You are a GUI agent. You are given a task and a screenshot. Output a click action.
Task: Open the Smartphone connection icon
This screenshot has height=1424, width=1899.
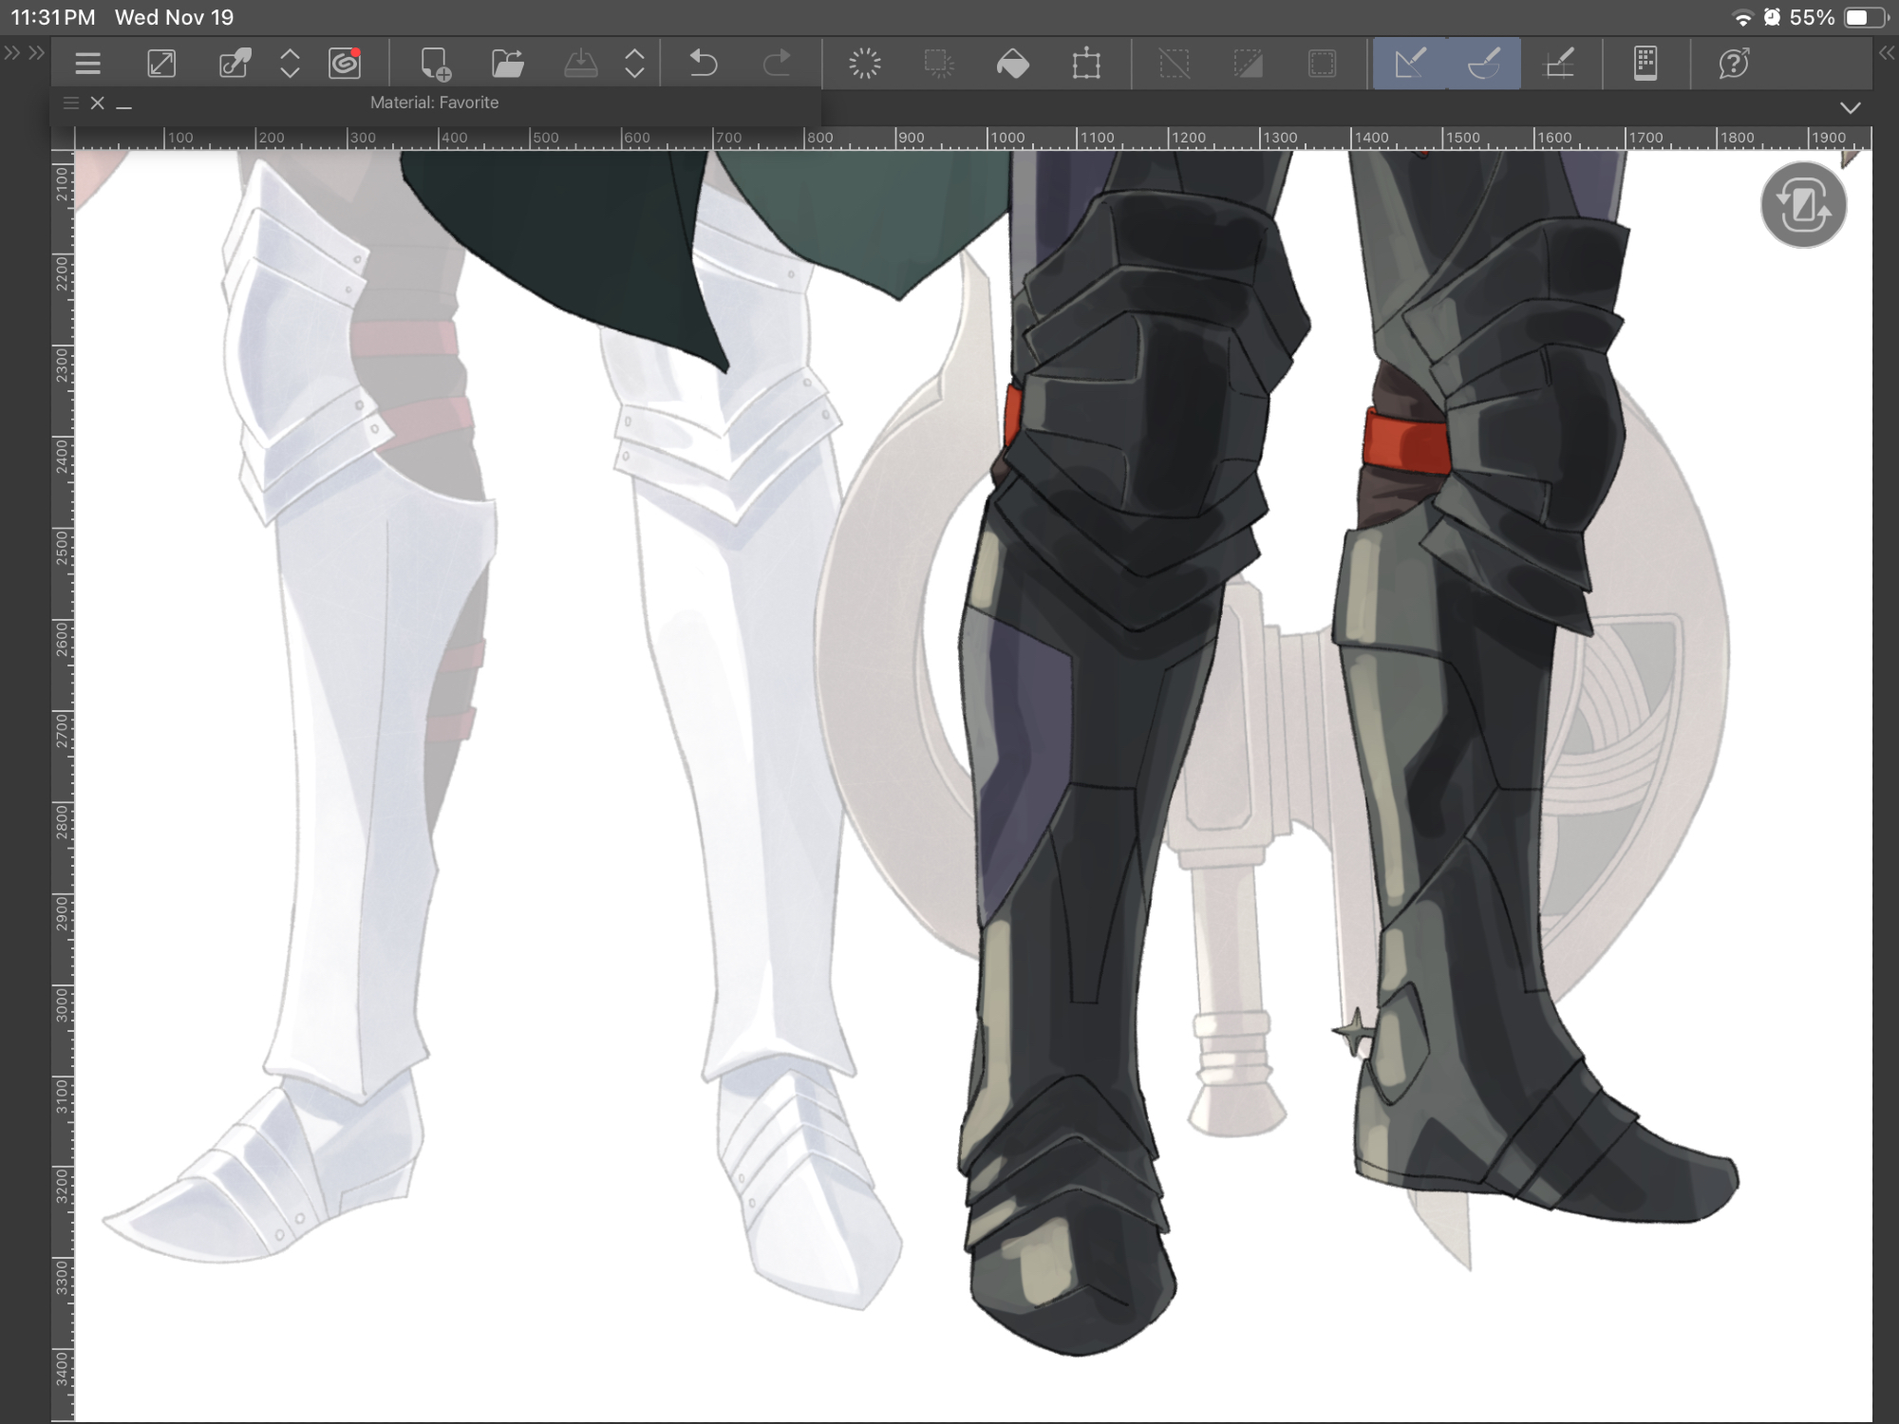[1645, 64]
